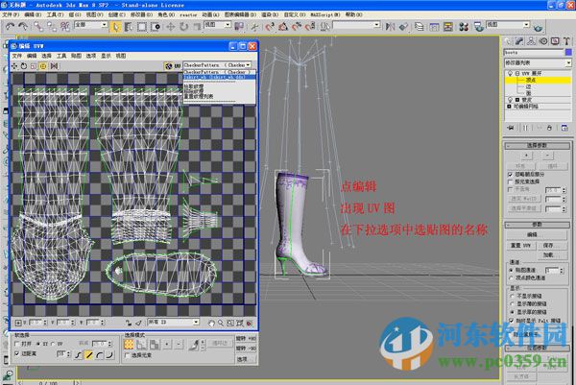The height and width of the screenshot is (385, 576).
Task: Open Select by Name list icon
Action: point(129,27)
